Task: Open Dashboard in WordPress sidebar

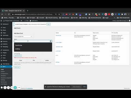Action: 5,24
